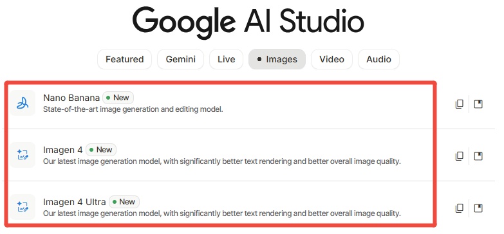504x234 pixels.
Task: Click the Imagen 4 Ultra description text
Action: [x=222, y=213]
